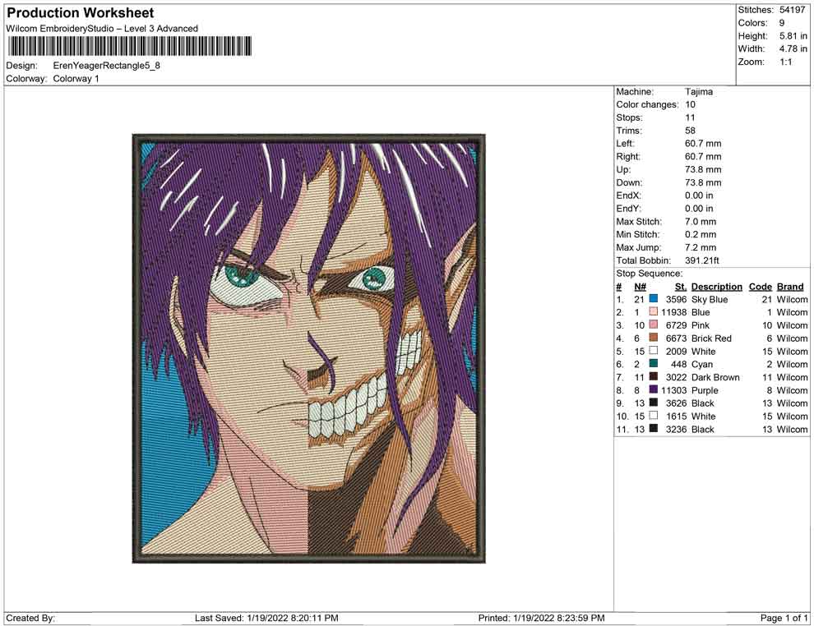Click the Last Saved timestamp in footer
814x626 pixels.
(266, 618)
